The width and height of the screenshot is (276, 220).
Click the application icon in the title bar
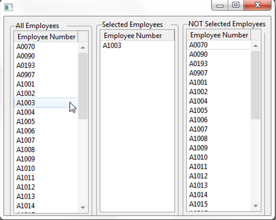(8, 8)
